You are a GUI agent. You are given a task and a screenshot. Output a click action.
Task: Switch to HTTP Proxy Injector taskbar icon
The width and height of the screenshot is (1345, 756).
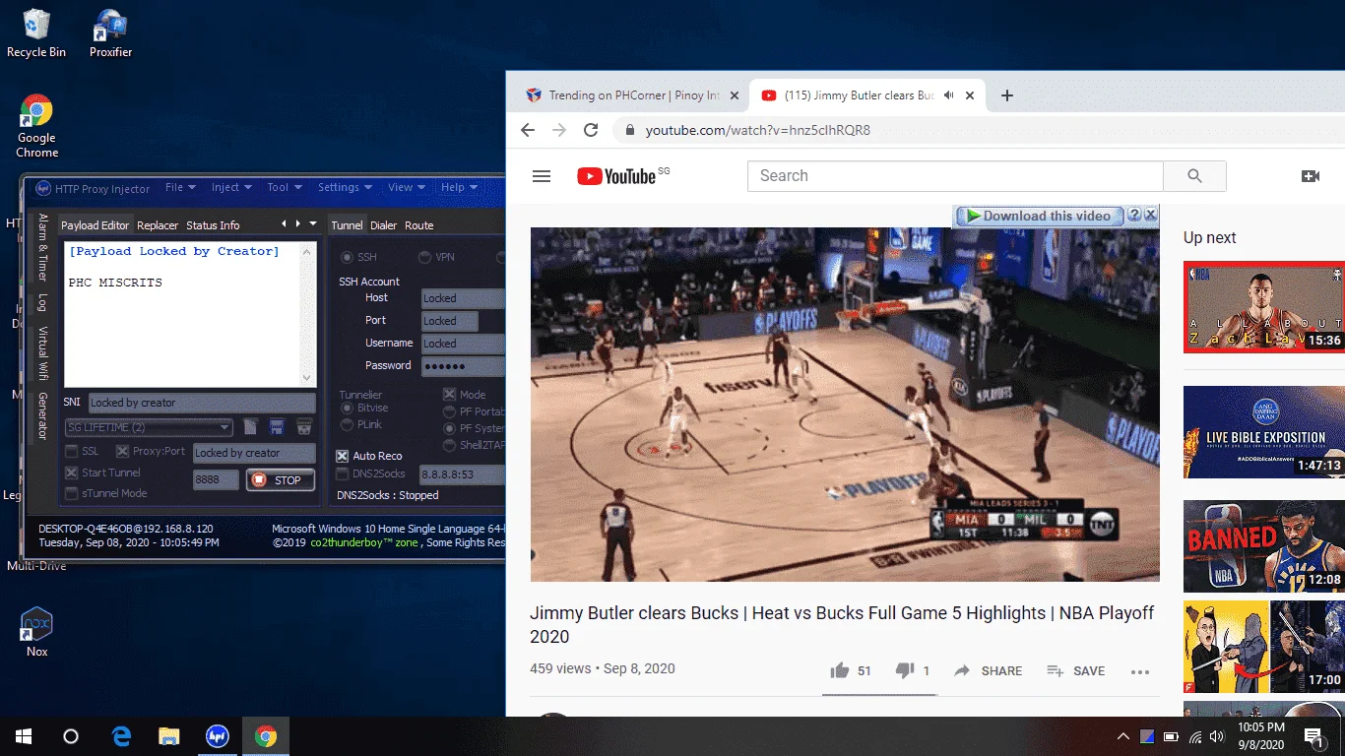218,735
